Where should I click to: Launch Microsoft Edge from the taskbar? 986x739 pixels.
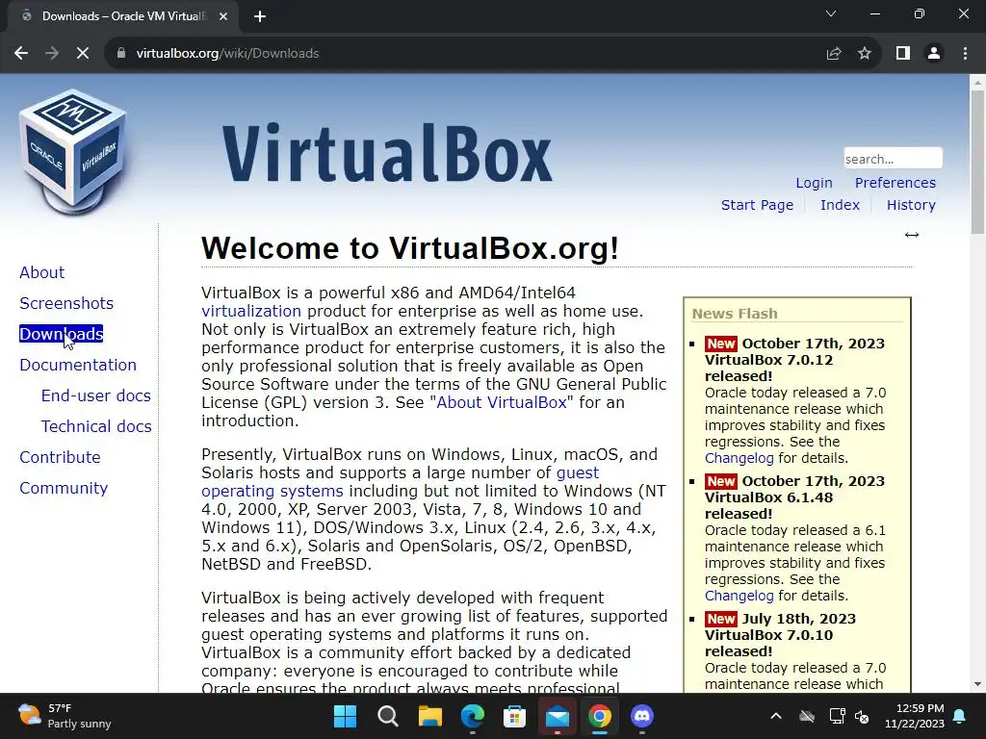472,716
